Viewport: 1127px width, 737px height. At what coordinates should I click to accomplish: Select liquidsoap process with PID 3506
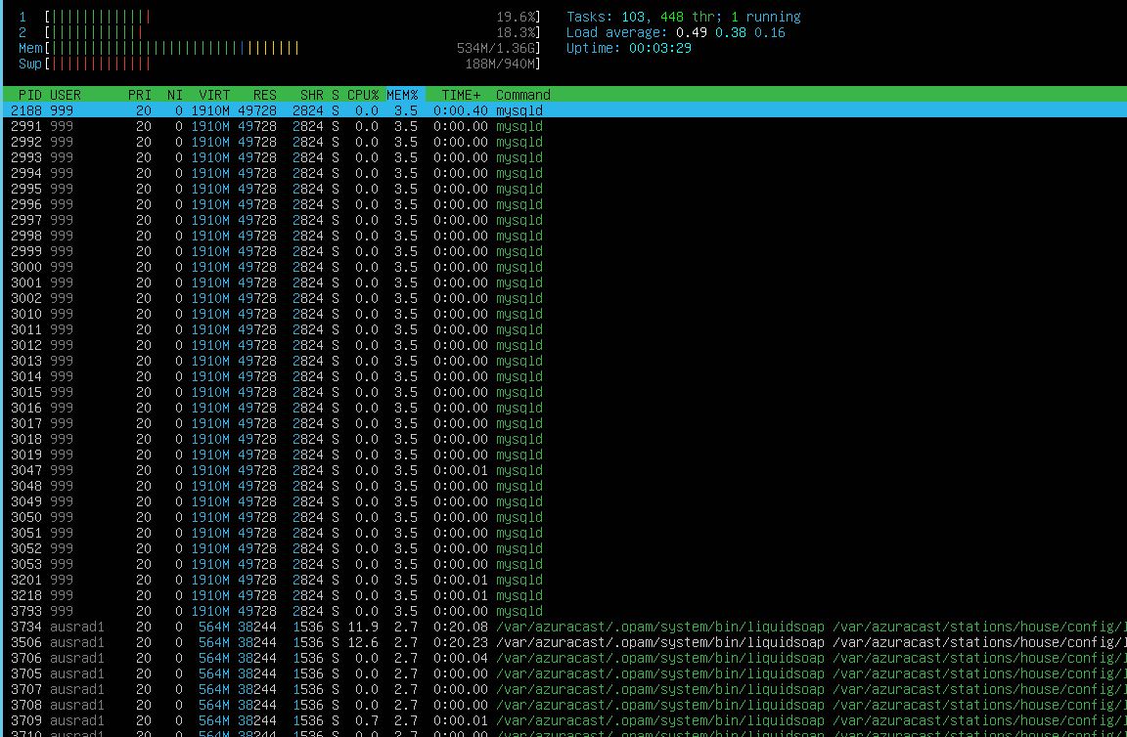click(563, 642)
